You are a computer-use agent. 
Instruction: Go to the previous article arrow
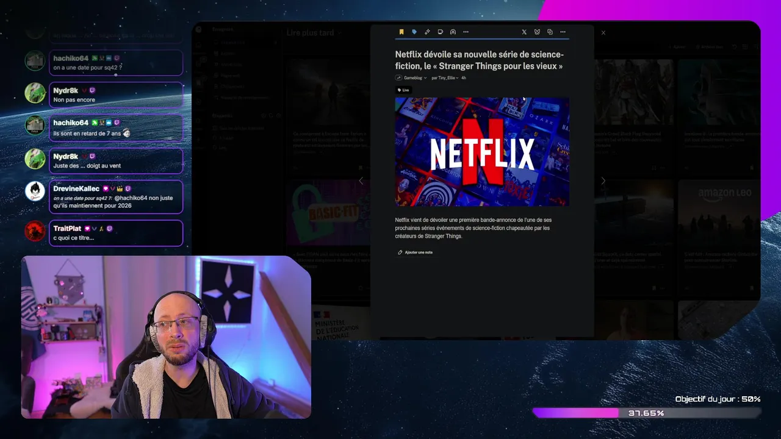361,180
